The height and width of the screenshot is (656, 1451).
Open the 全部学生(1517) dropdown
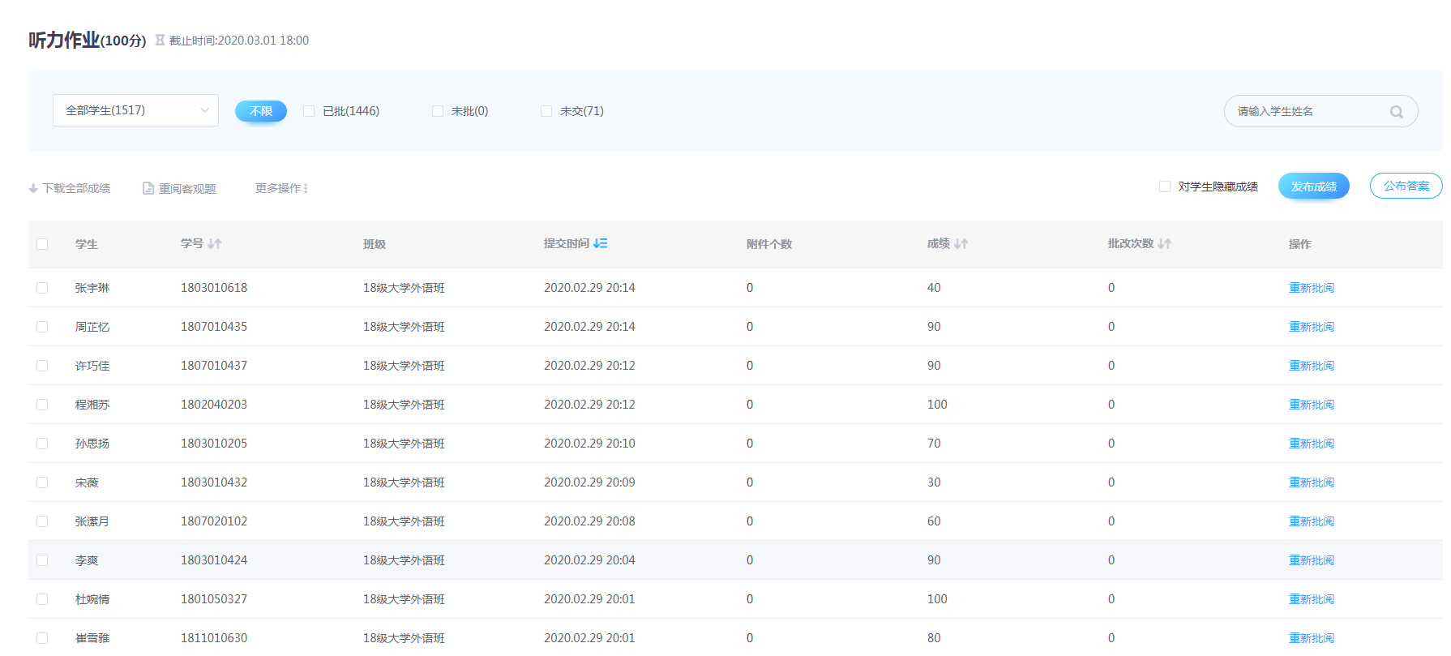[135, 110]
